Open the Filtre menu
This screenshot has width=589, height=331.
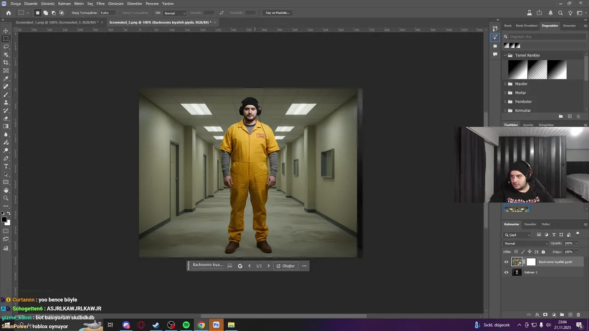pos(100,4)
